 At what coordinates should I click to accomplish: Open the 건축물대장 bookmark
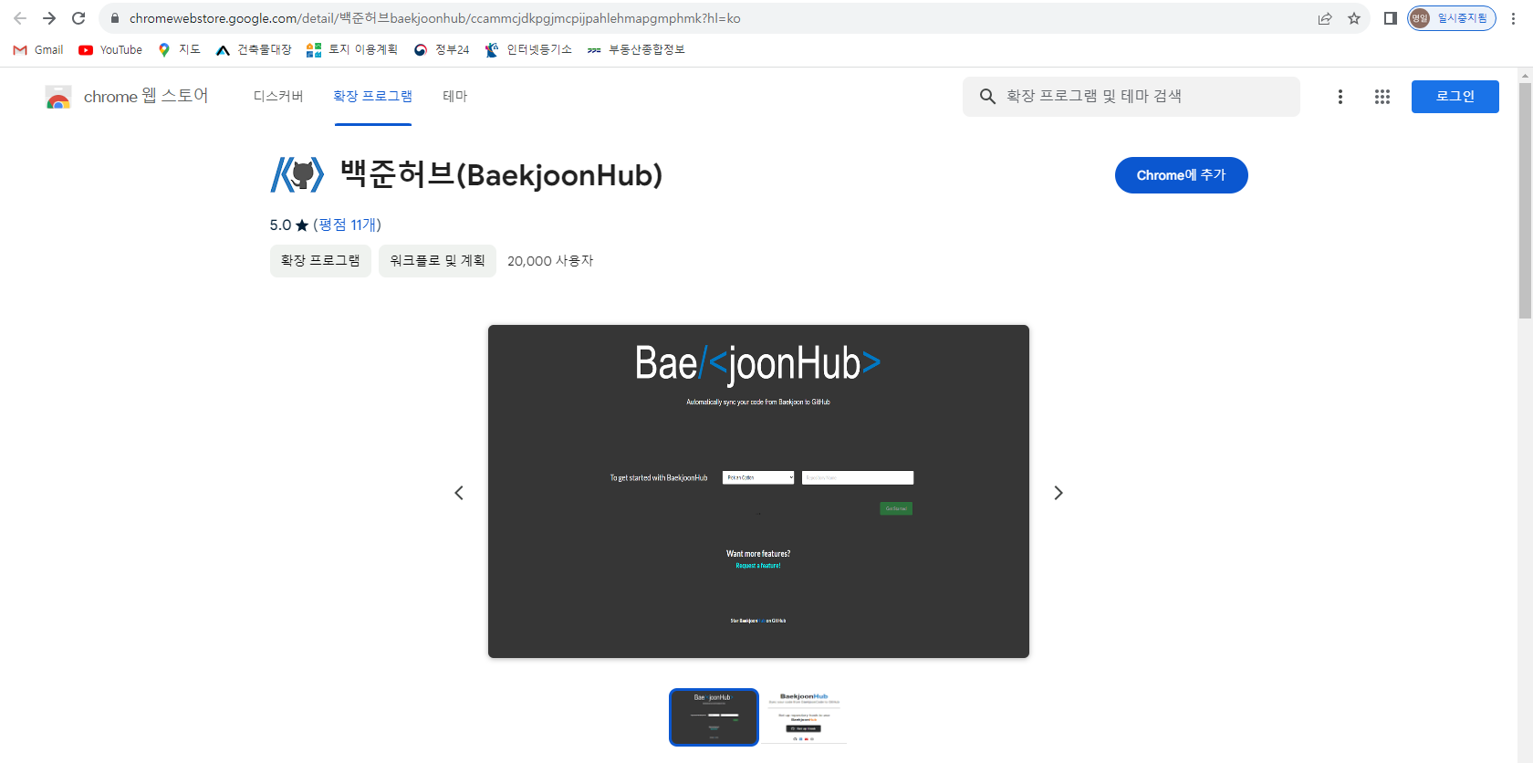point(254,50)
